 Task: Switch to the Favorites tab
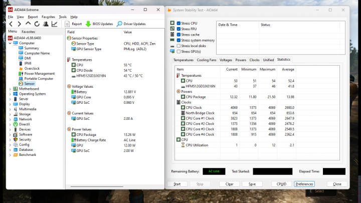28,32
